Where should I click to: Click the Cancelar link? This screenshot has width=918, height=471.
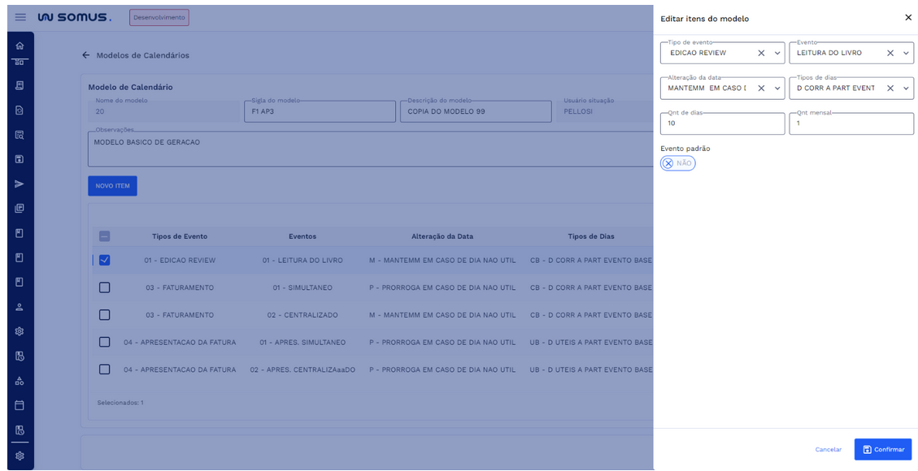point(828,449)
